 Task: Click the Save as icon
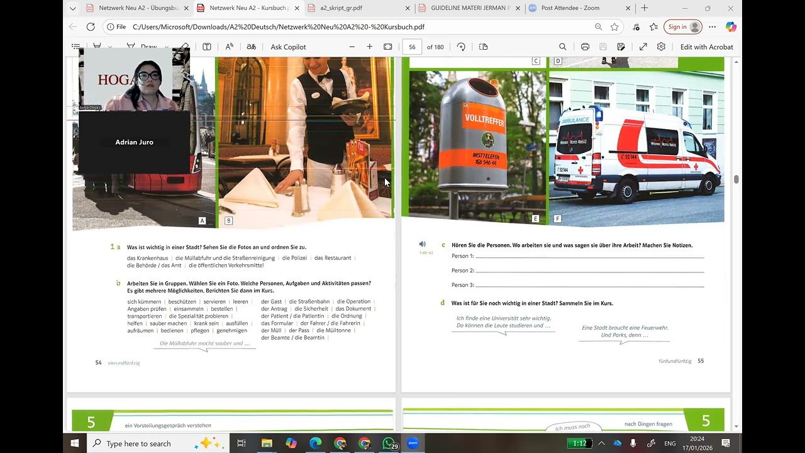tap(621, 47)
